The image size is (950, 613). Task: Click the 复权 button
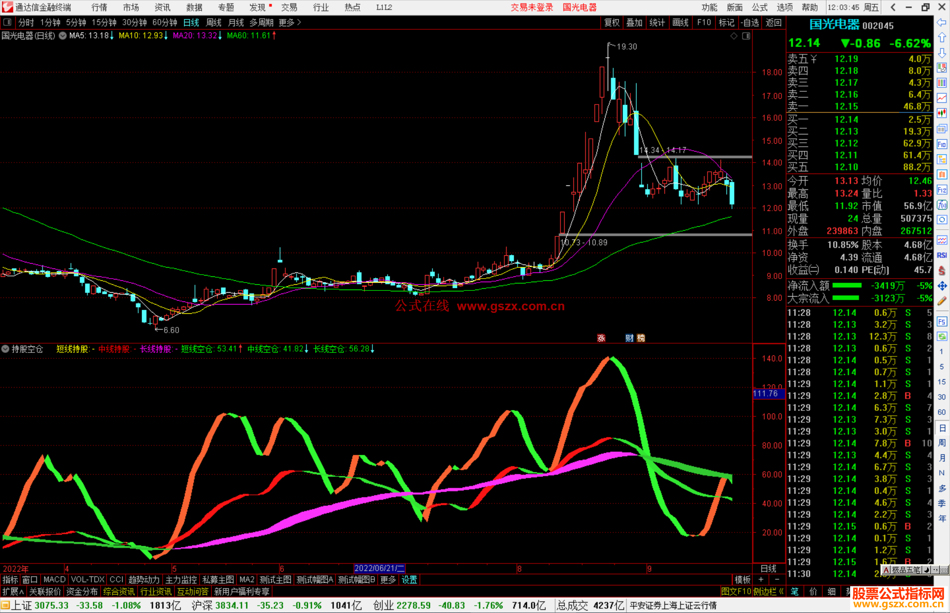[612, 22]
